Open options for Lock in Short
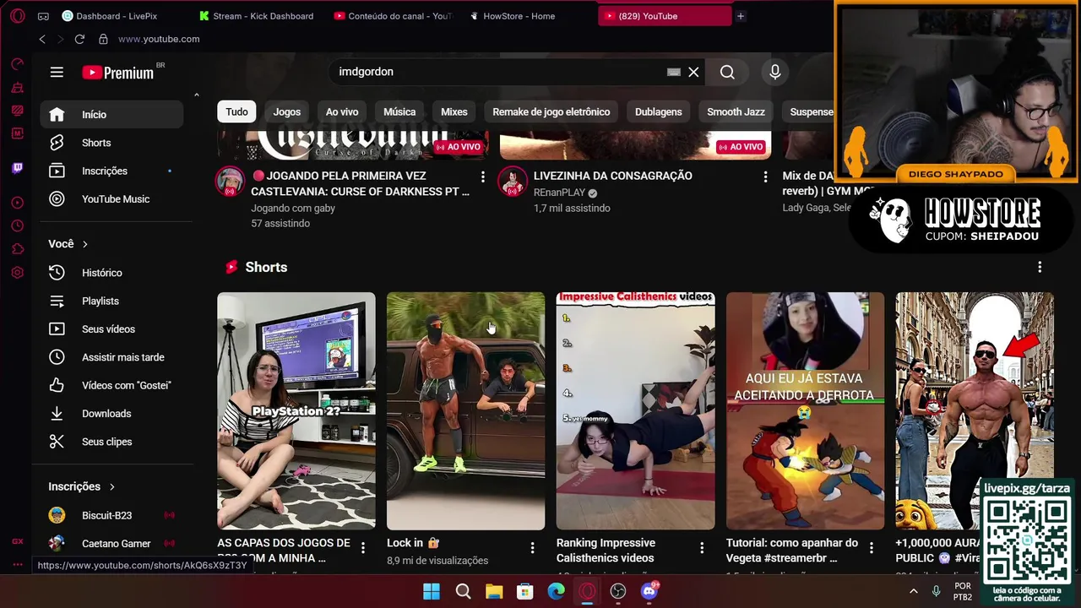 [532, 548]
